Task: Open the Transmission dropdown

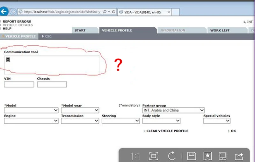Action: click(x=80, y=121)
